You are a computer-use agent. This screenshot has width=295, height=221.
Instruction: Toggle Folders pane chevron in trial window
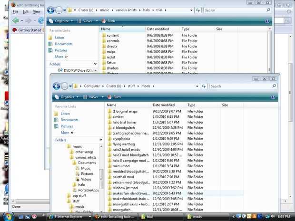[95, 64]
